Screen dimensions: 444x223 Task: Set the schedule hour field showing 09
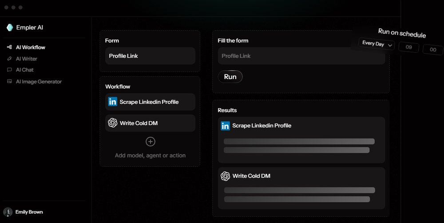[x=408, y=47]
